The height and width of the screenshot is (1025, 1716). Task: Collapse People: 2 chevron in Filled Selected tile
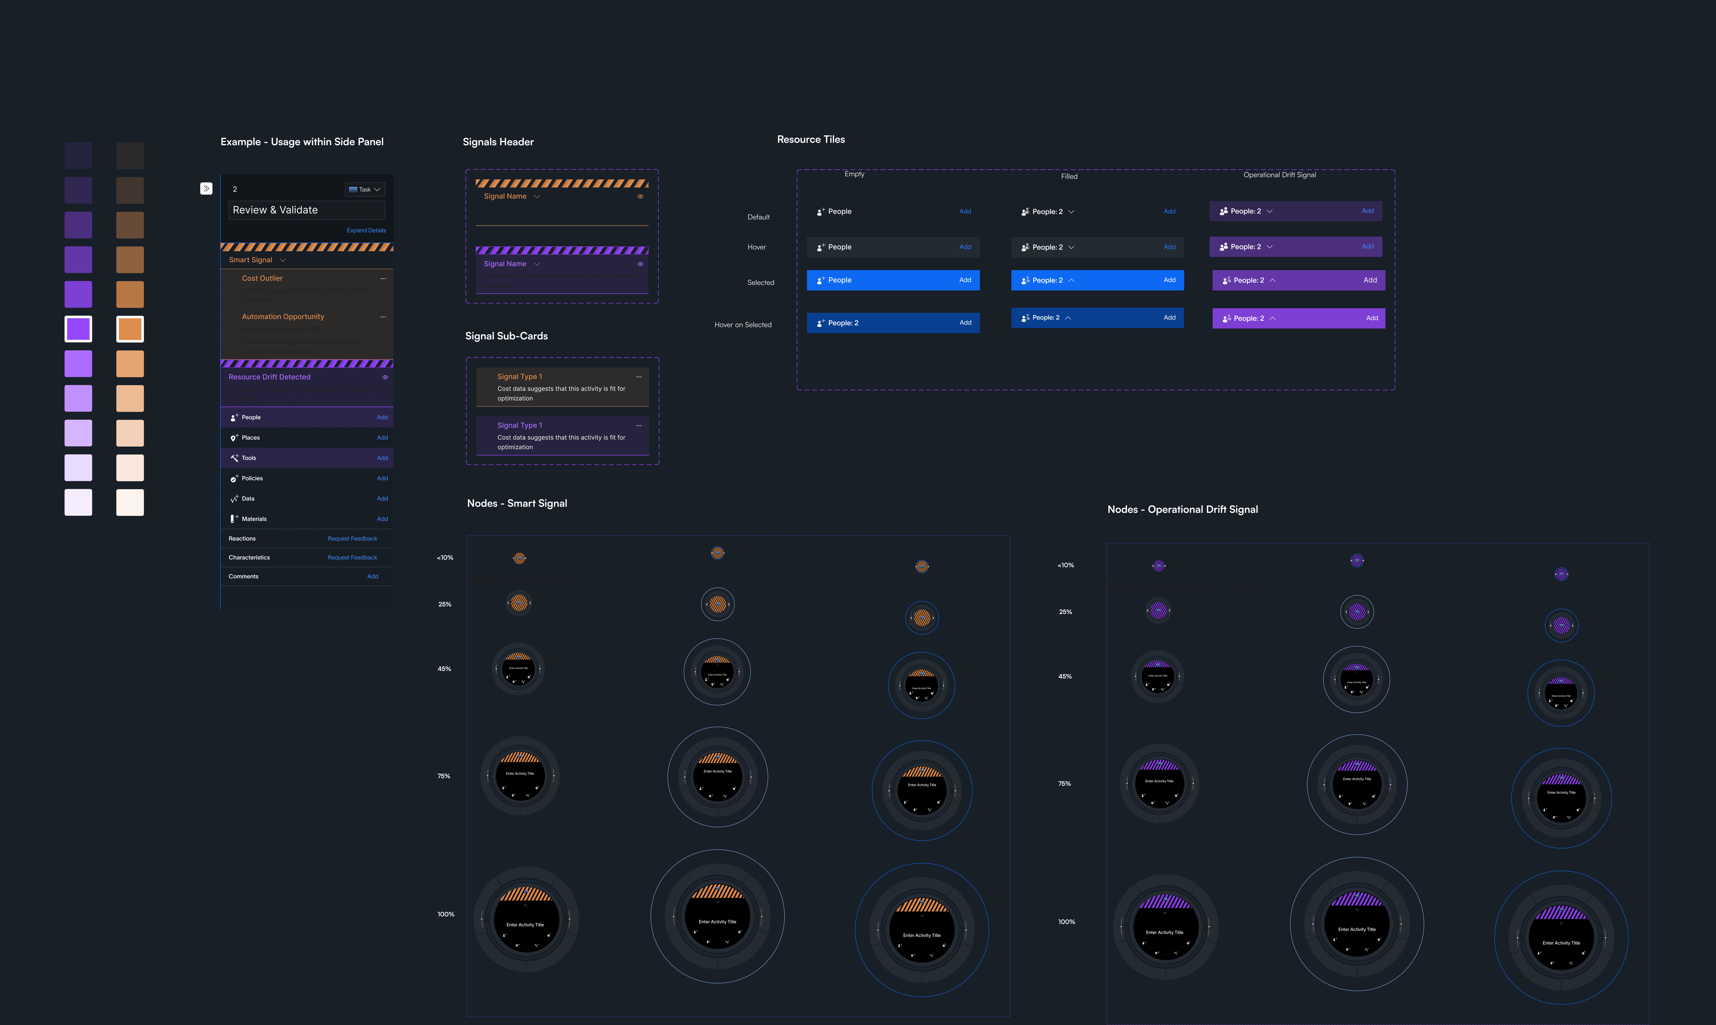point(1071,280)
